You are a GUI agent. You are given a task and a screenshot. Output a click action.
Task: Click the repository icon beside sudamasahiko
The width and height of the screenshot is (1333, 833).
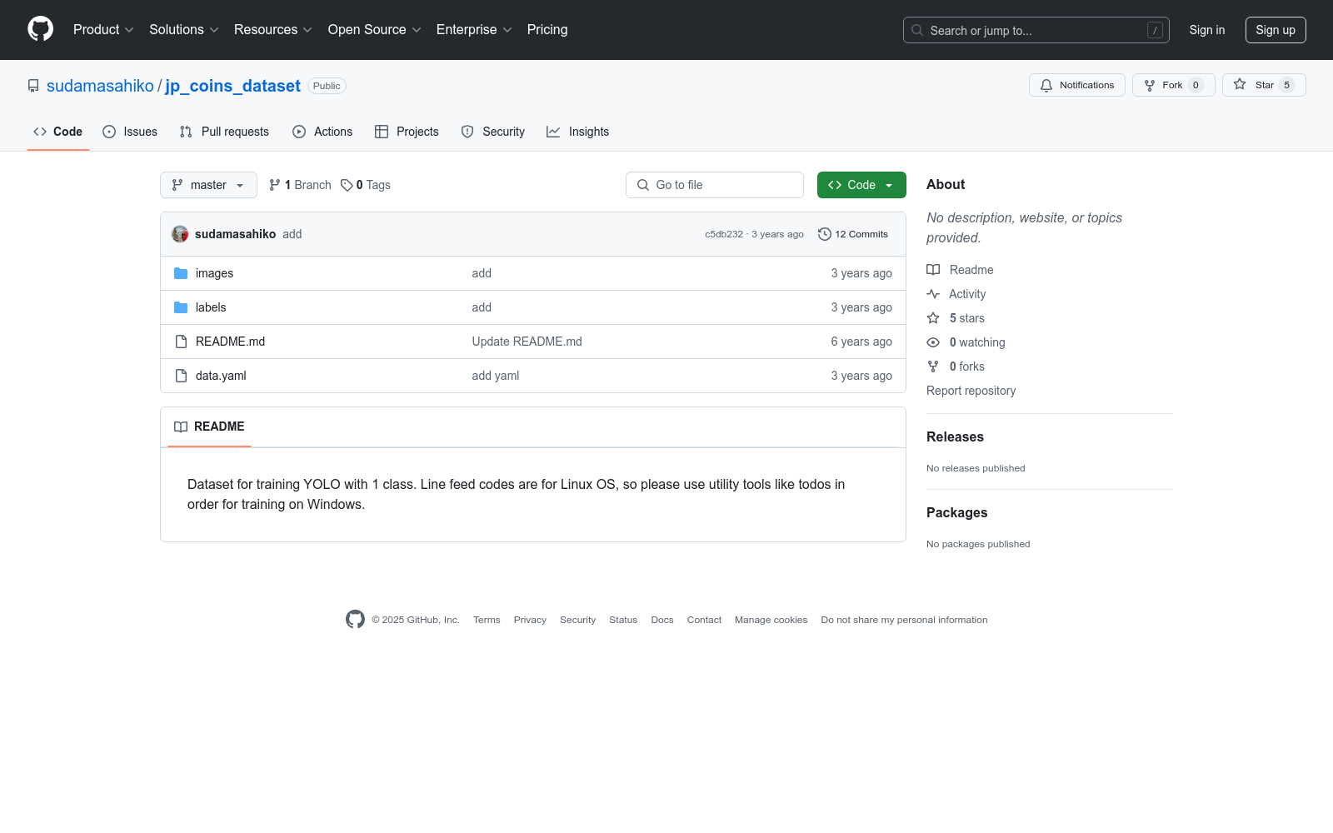33,86
